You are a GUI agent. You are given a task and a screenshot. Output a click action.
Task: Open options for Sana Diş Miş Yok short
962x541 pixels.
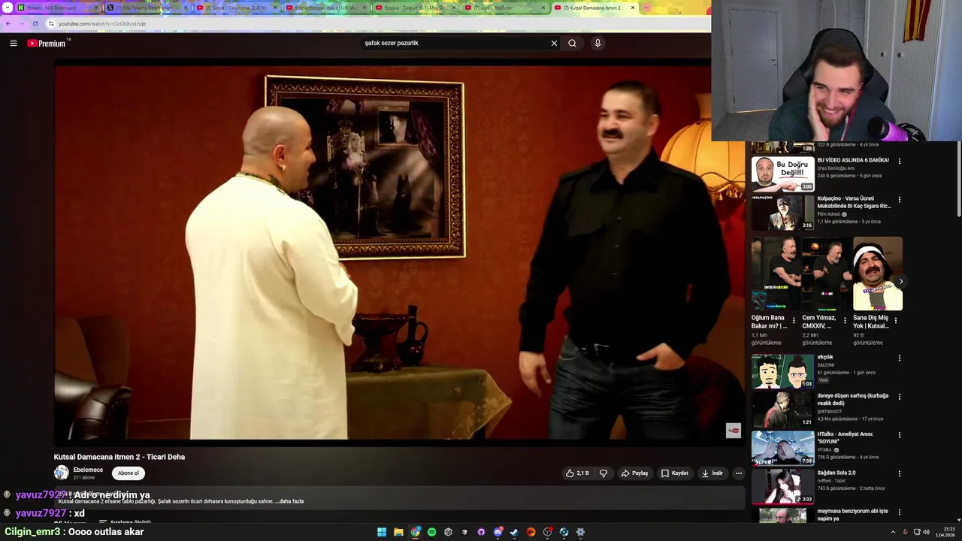(895, 321)
